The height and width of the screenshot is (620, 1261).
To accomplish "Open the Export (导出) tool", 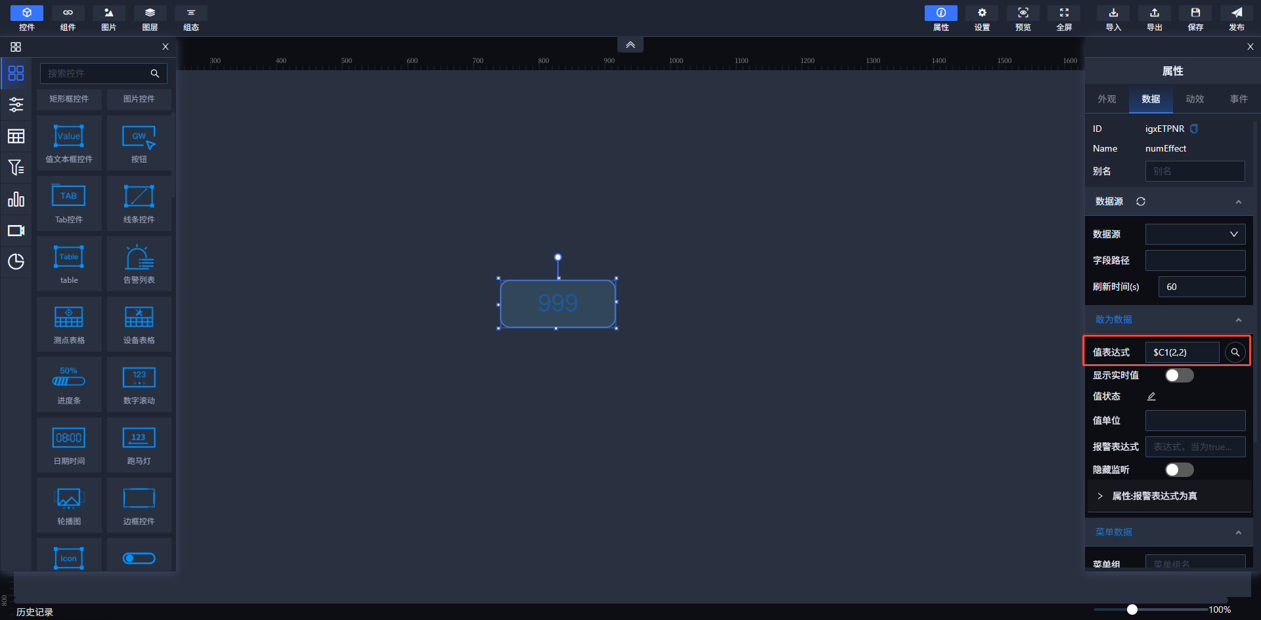I will [1154, 18].
